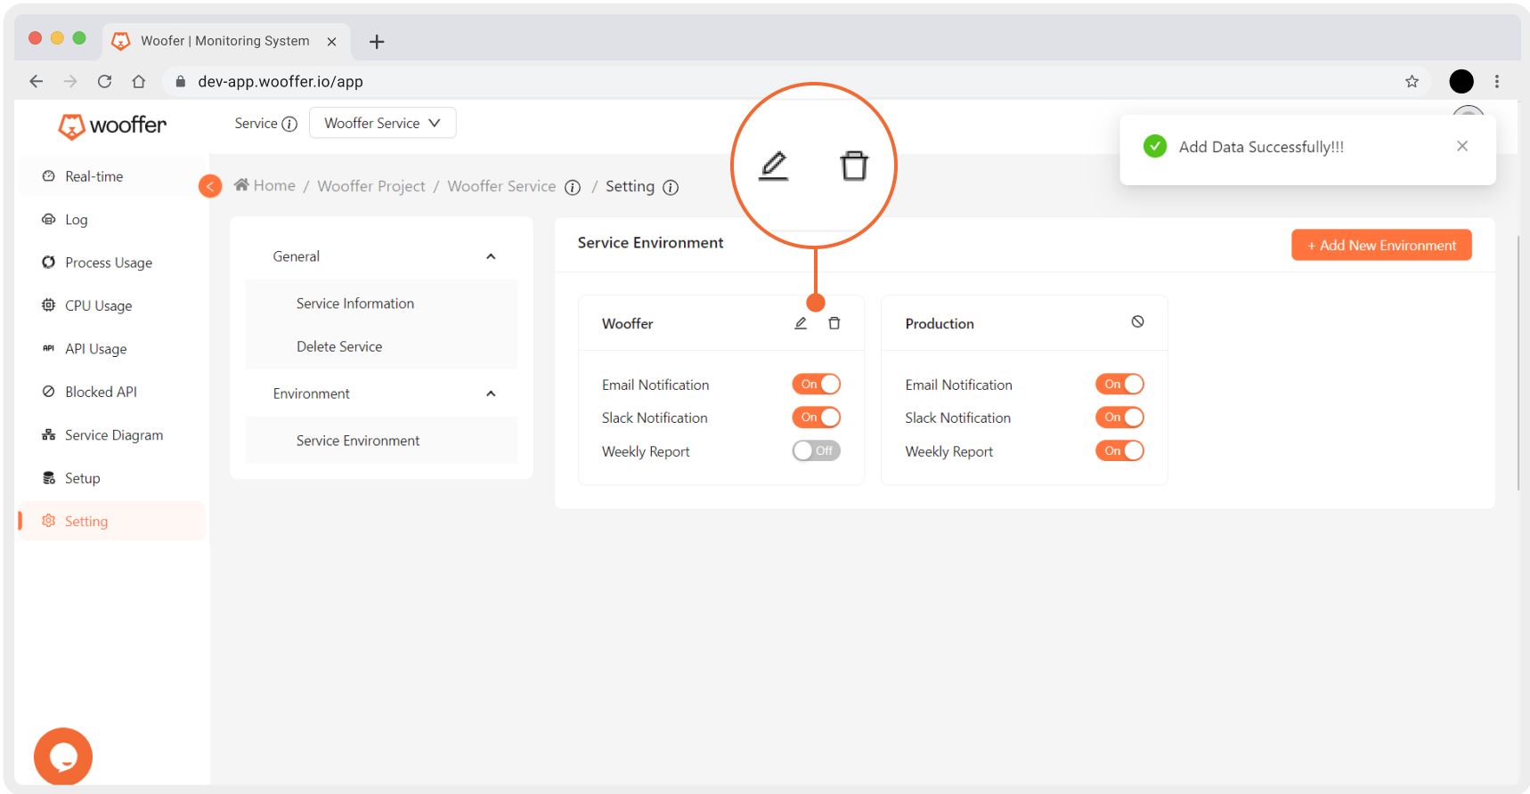Edit the Wooffer environment with pencil icon
This screenshot has height=794, width=1530.
(801, 323)
